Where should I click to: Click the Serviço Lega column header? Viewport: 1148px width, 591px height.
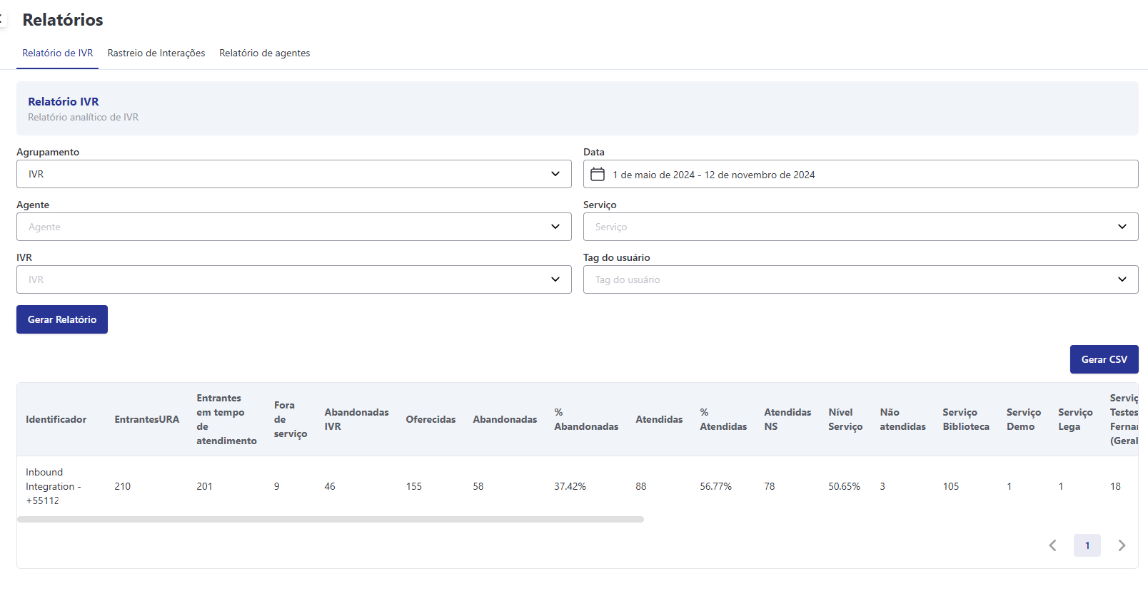pyautogui.click(x=1075, y=419)
